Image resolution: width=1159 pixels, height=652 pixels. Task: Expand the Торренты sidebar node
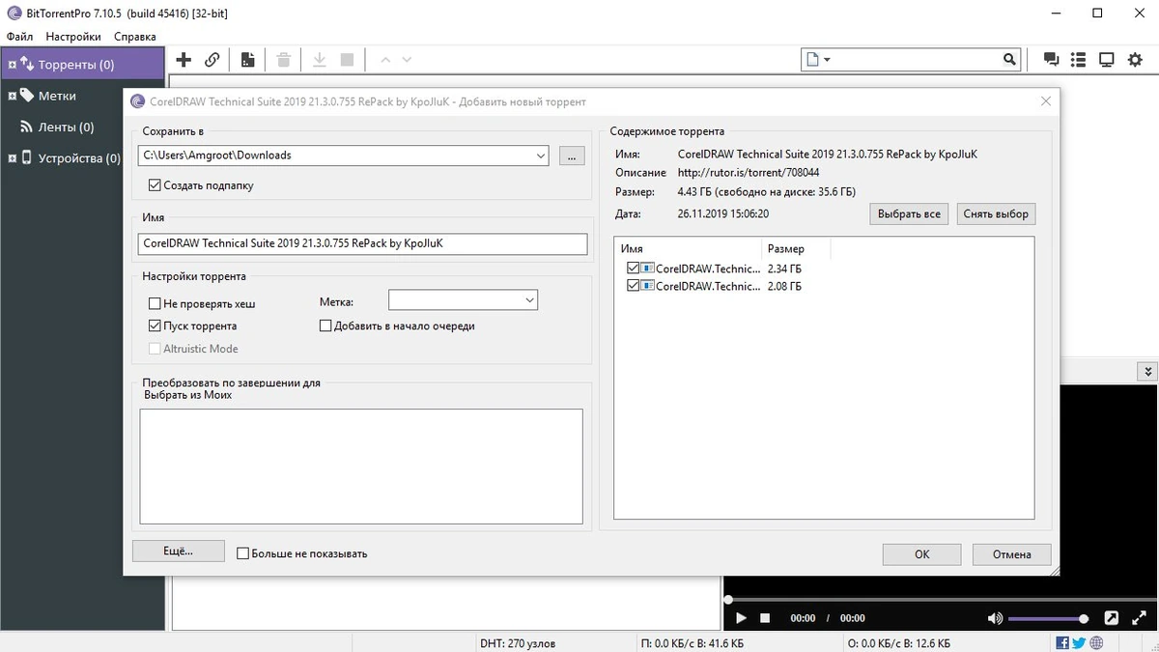point(12,65)
